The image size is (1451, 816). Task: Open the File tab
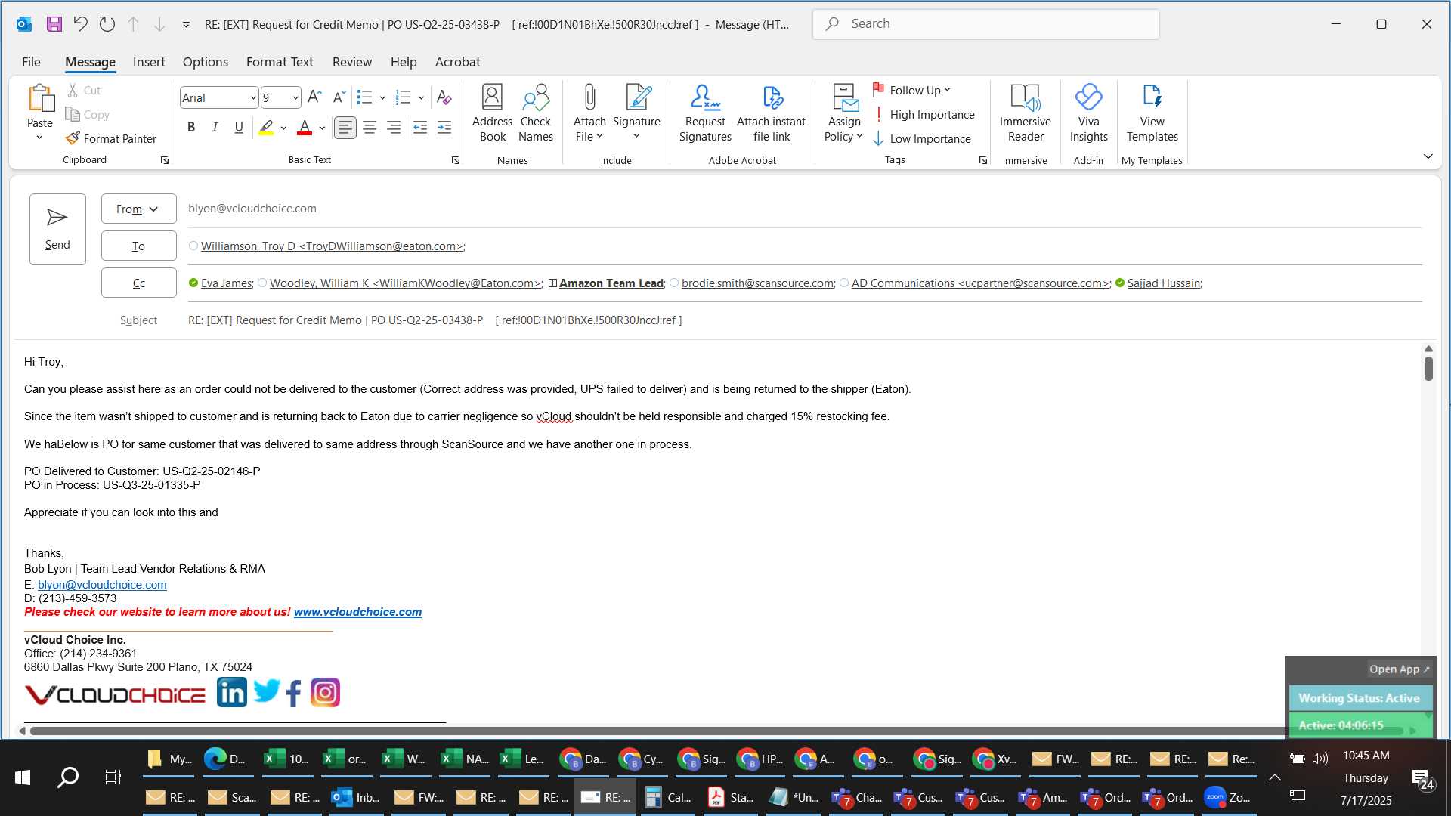(x=31, y=62)
